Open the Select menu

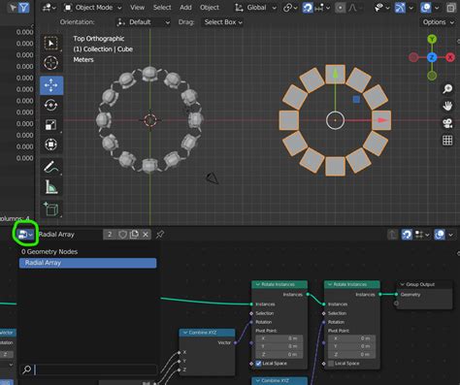coord(162,8)
